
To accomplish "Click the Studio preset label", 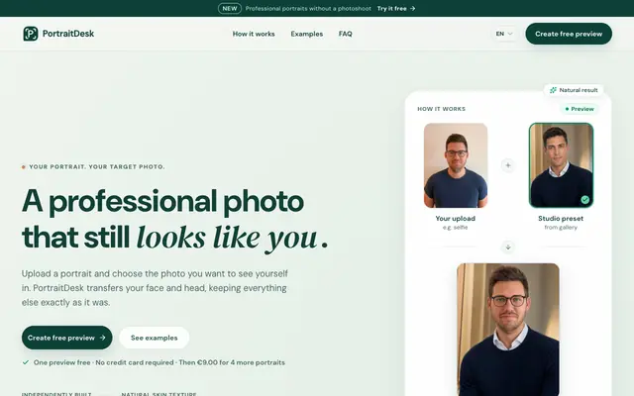I will [x=561, y=219].
